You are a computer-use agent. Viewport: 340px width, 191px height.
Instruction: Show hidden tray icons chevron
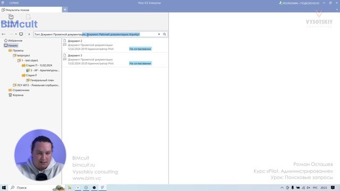tap(282, 188)
